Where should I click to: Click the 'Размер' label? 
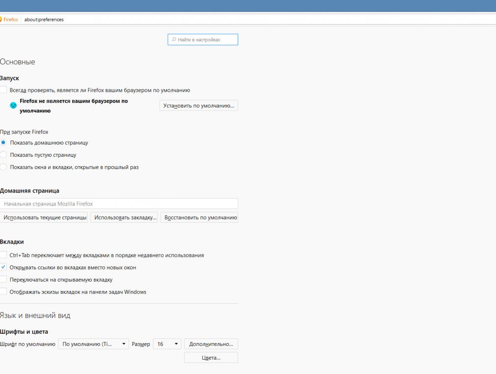coord(141,344)
